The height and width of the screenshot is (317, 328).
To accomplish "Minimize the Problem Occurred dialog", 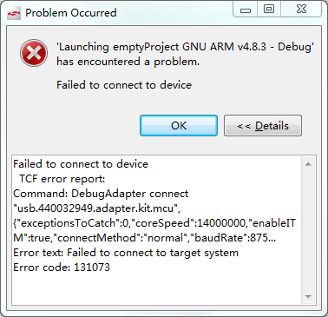I will coord(246,10).
